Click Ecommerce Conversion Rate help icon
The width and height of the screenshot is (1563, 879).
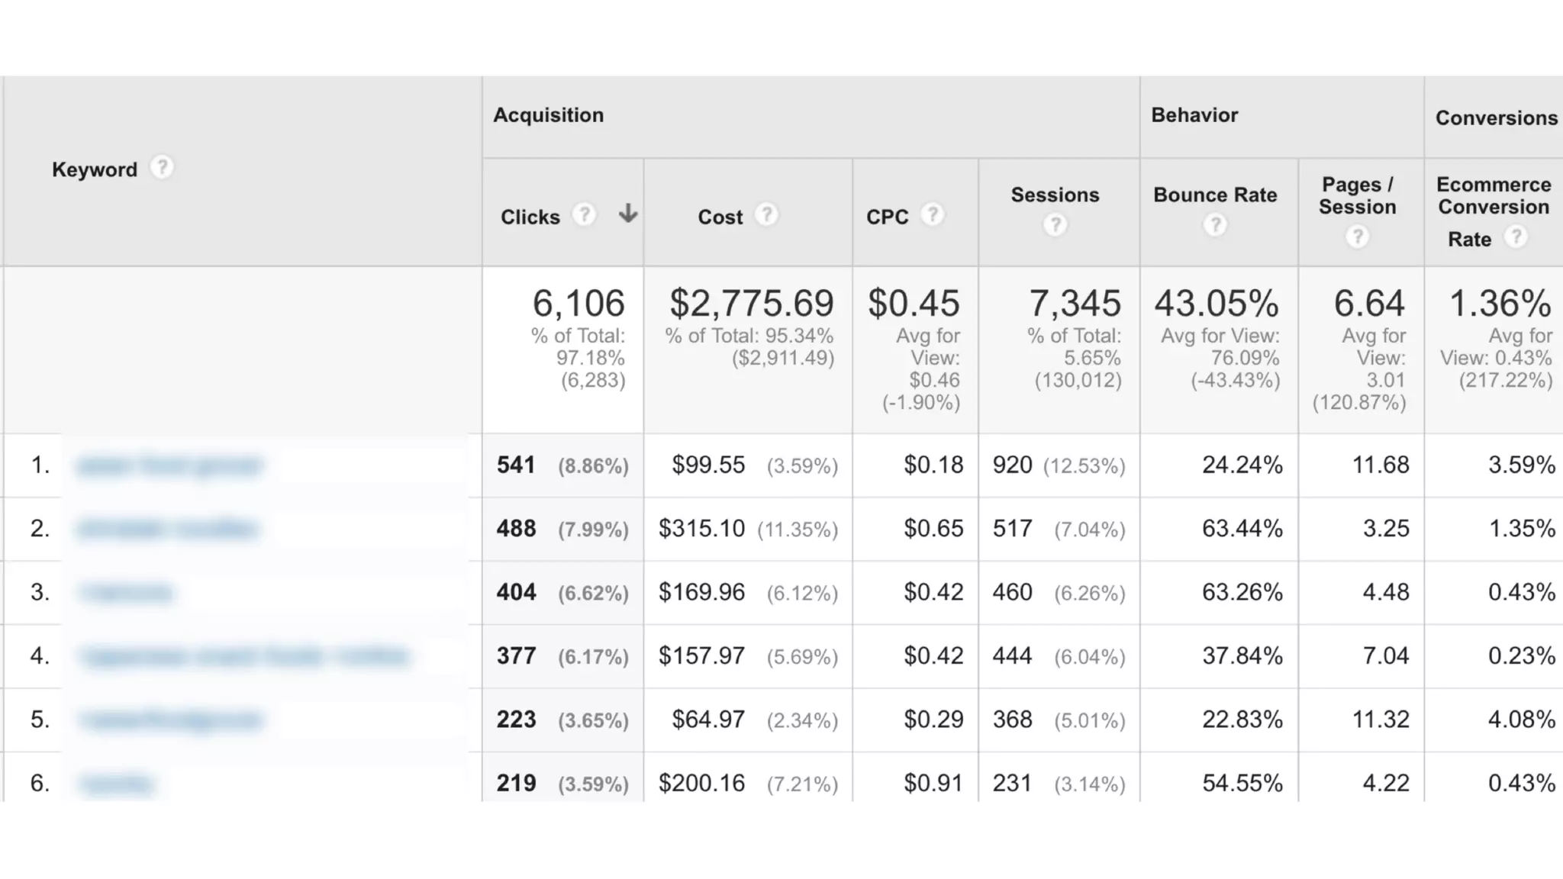(1516, 237)
